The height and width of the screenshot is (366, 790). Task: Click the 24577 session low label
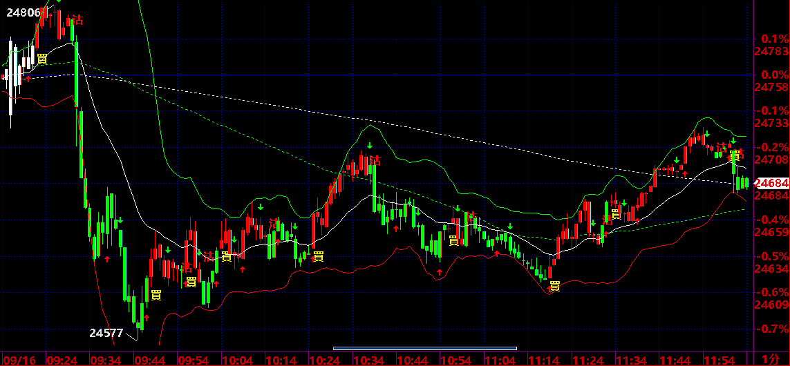tap(106, 333)
